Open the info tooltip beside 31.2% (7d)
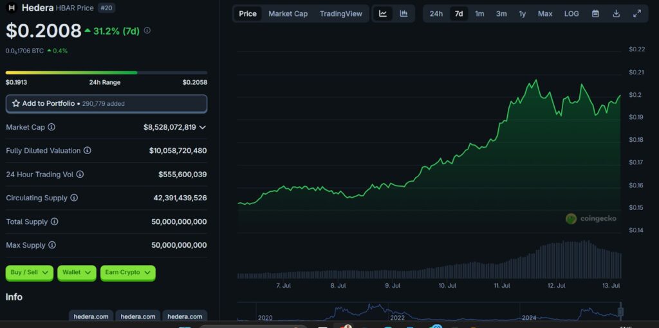 tap(147, 31)
